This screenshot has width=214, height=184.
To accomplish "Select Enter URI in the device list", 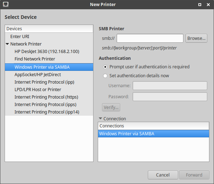I will (20, 36).
